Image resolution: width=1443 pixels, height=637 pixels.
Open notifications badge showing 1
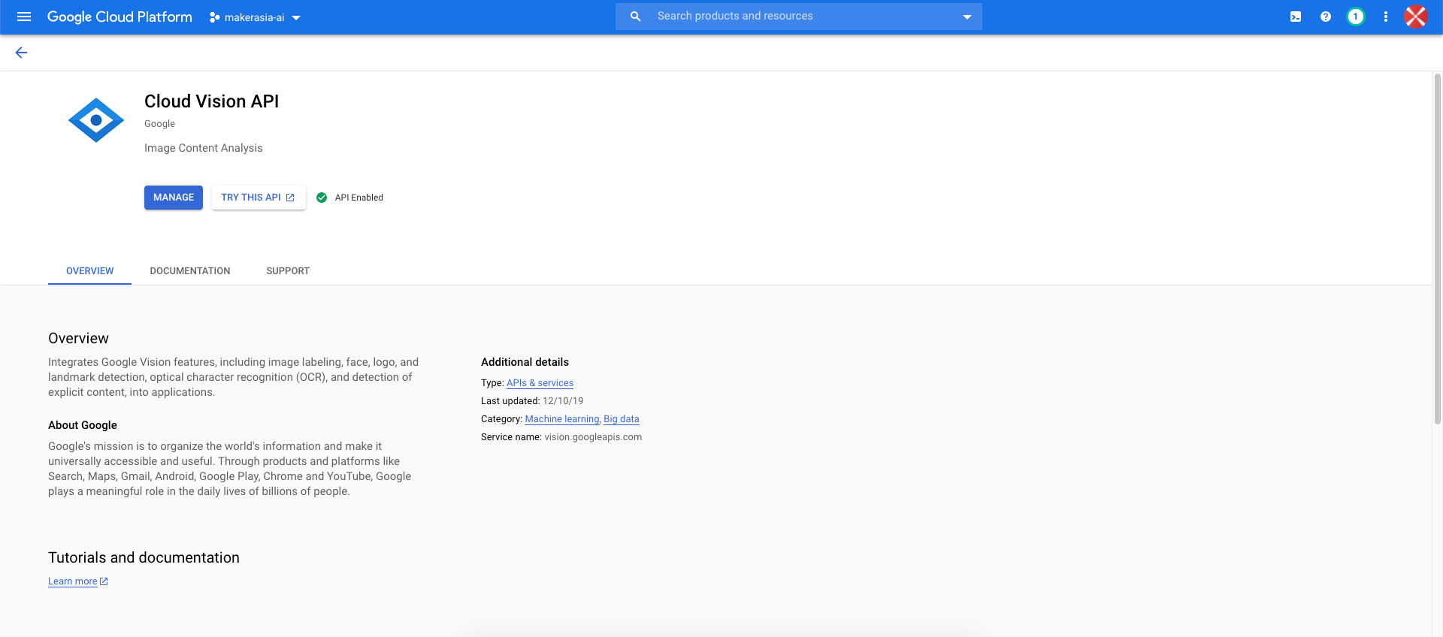point(1356,17)
